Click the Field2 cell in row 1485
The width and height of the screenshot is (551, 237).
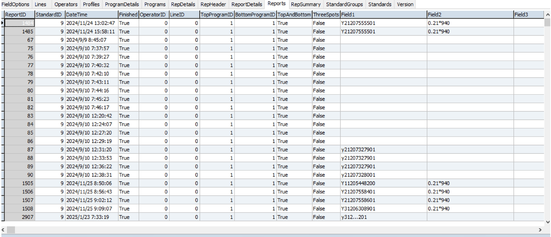tap(470, 32)
